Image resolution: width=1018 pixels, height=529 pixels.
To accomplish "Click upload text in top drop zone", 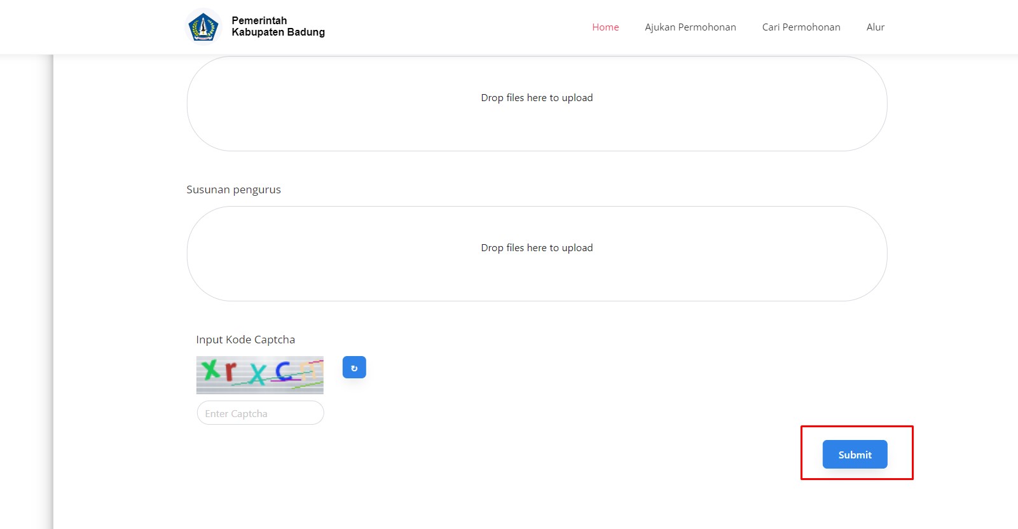I will click(537, 98).
